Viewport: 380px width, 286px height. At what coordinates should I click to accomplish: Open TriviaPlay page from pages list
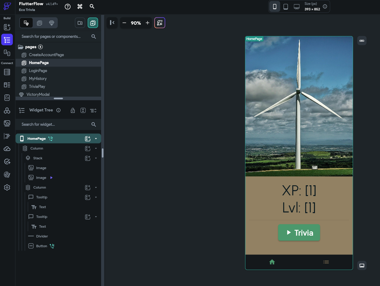pyautogui.click(x=37, y=86)
